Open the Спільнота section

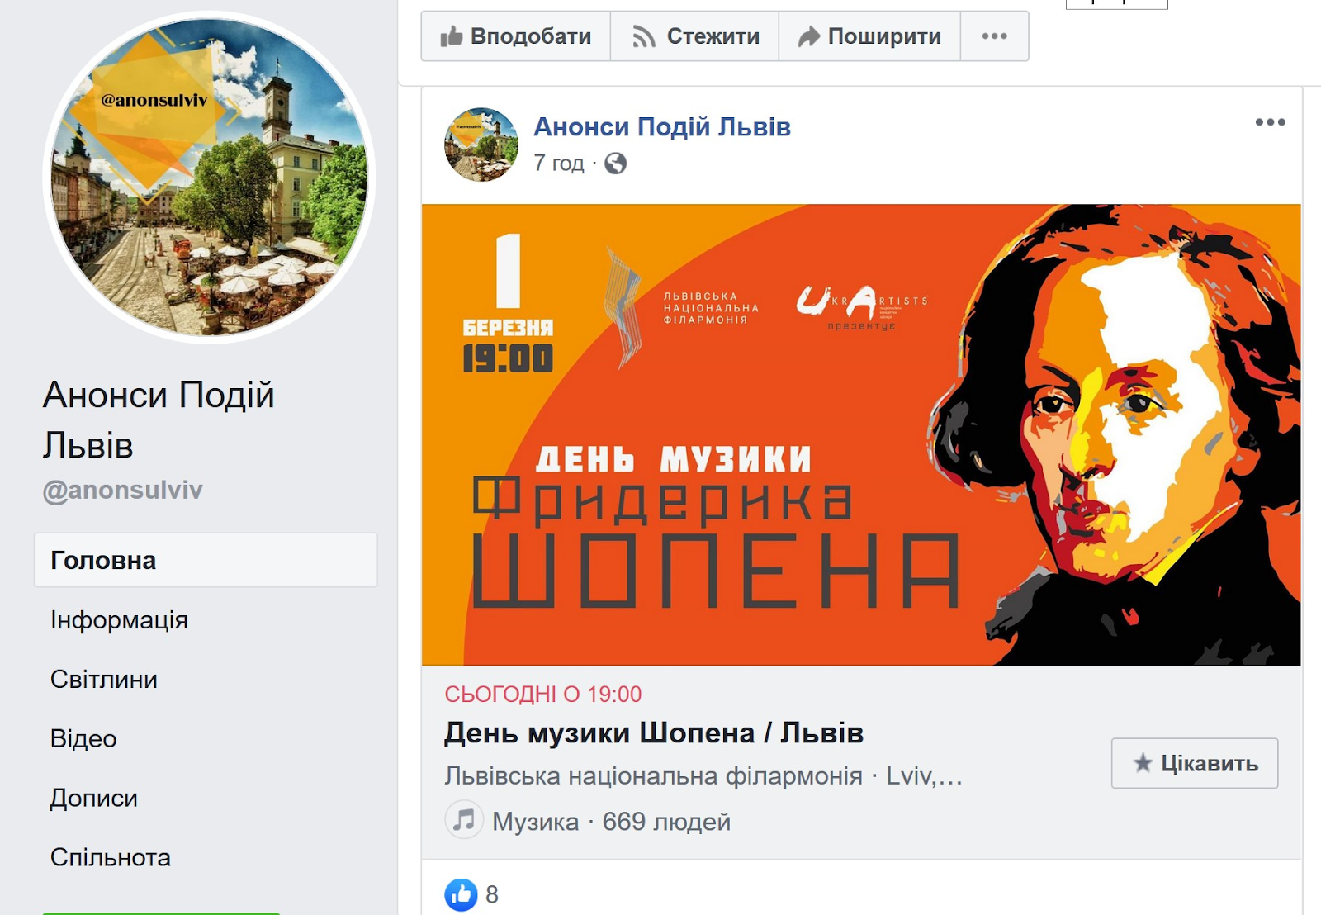pyautogui.click(x=111, y=857)
